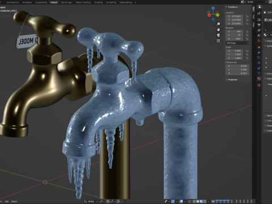Select Wireframe viewport shading
272x204 pixels.
coord(194,201)
